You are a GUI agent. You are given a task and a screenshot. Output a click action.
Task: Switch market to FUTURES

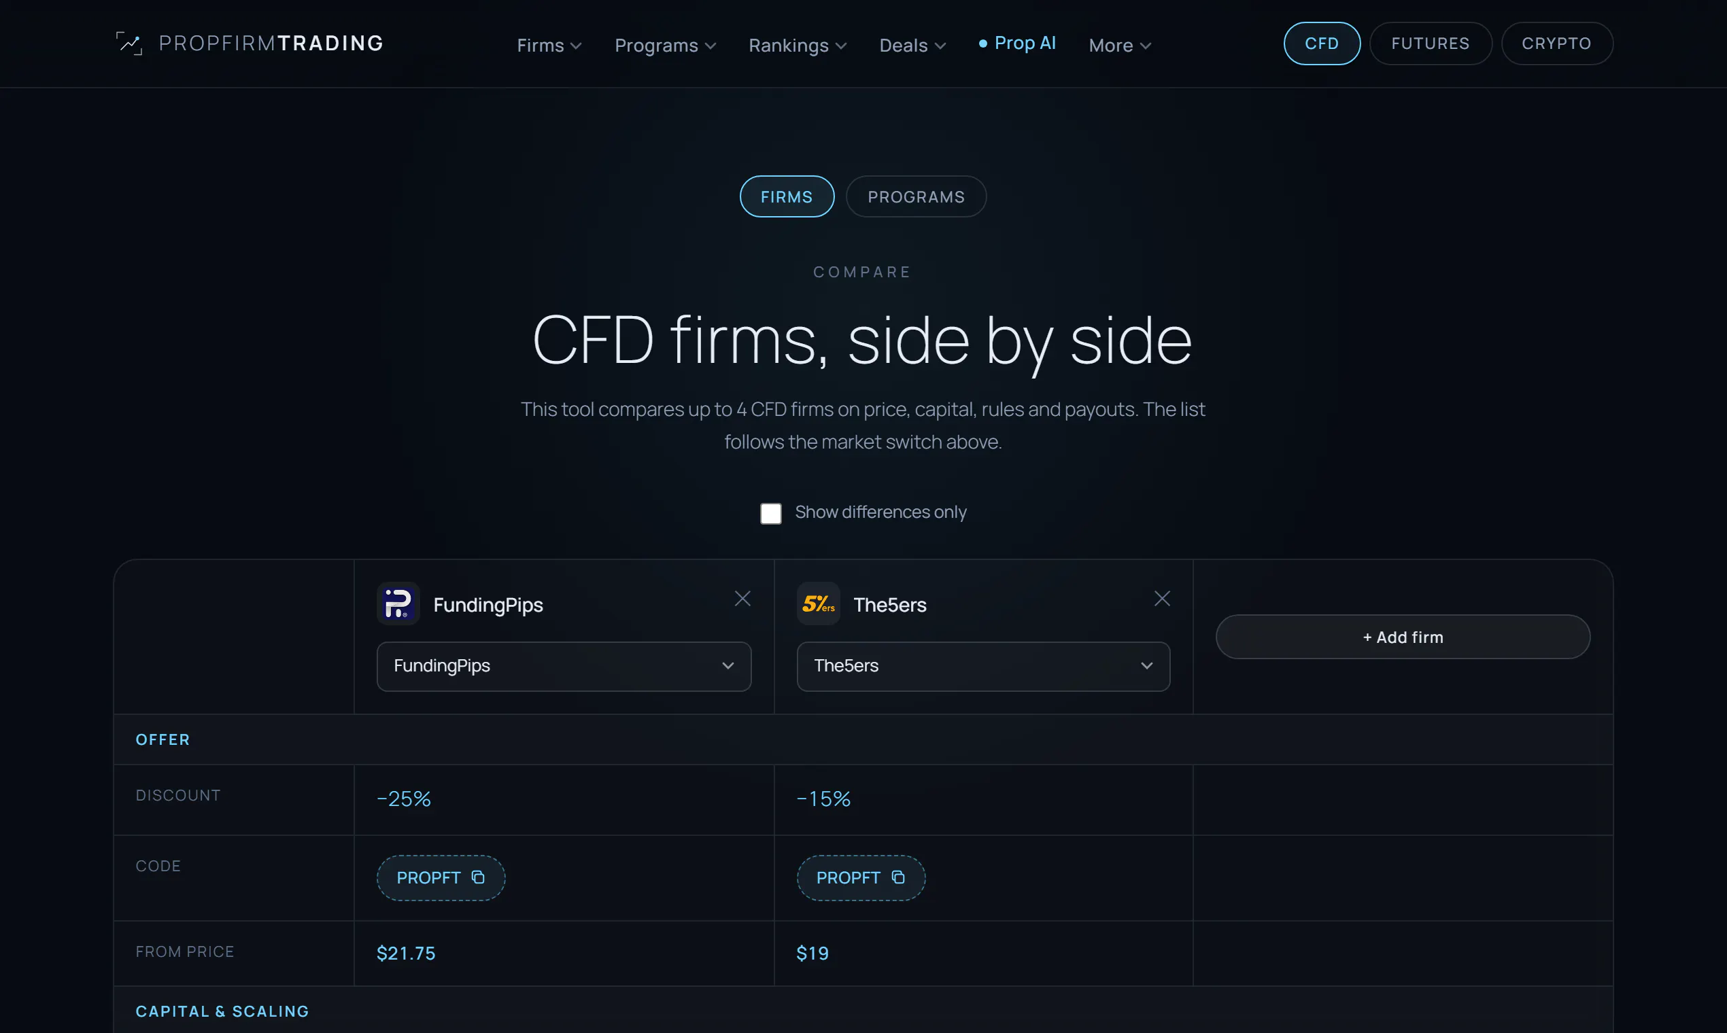point(1431,43)
